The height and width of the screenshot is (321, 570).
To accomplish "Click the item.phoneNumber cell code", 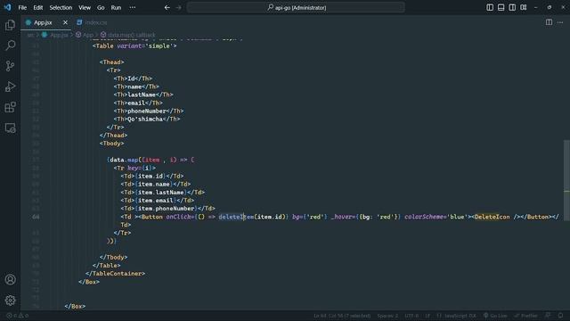I will click(168, 209).
